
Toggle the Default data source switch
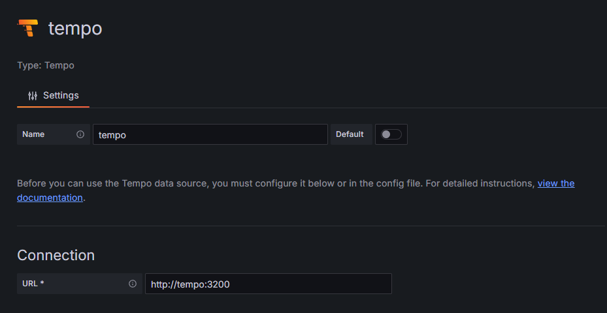click(x=391, y=134)
